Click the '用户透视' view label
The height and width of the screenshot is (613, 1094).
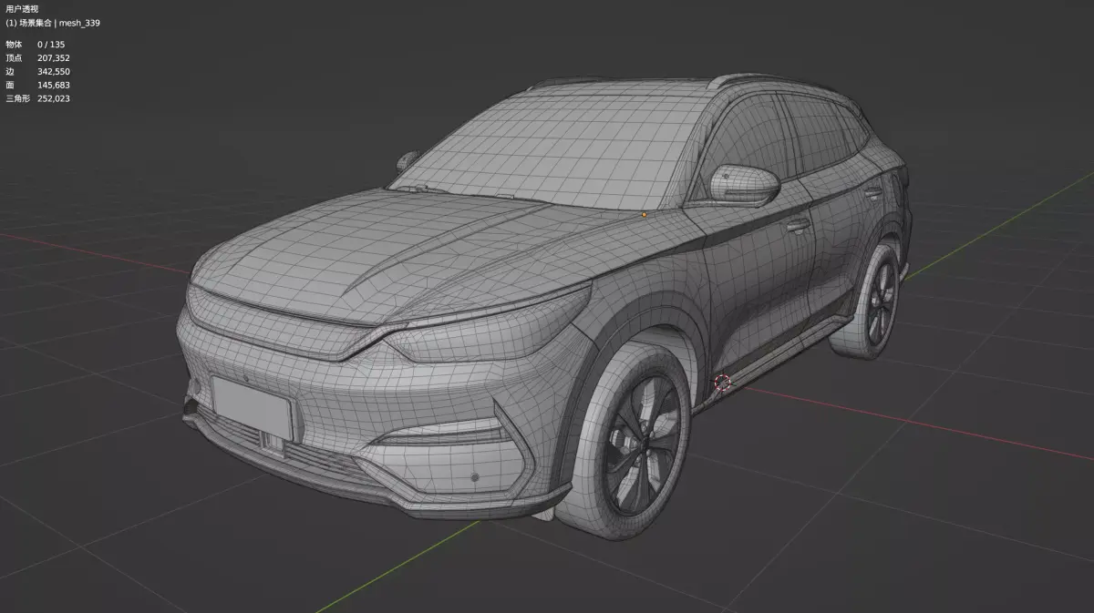click(x=22, y=9)
